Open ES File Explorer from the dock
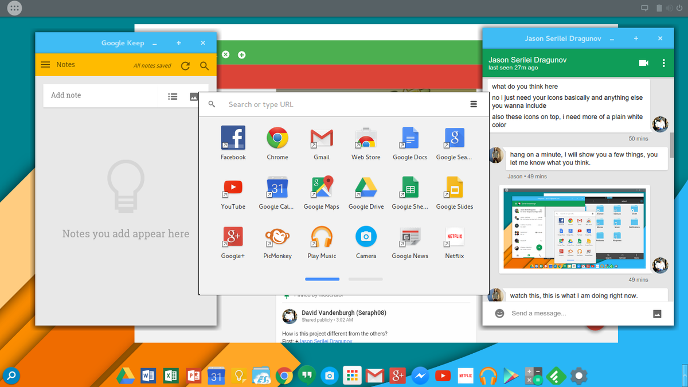The width and height of the screenshot is (688, 387). pyautogui.click(x=261, y=376)
